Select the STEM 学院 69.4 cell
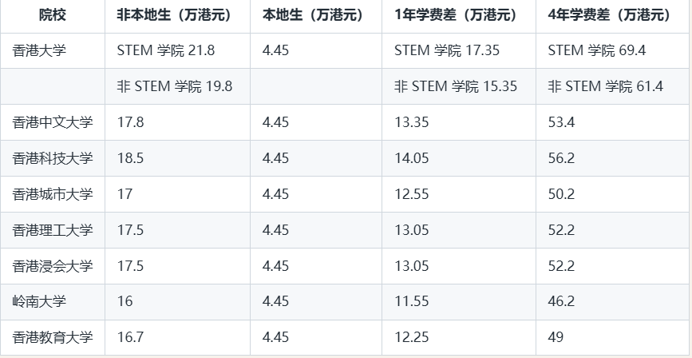Image resolution: width=692 pixels, height=358 pixels. tap(597, 50)
